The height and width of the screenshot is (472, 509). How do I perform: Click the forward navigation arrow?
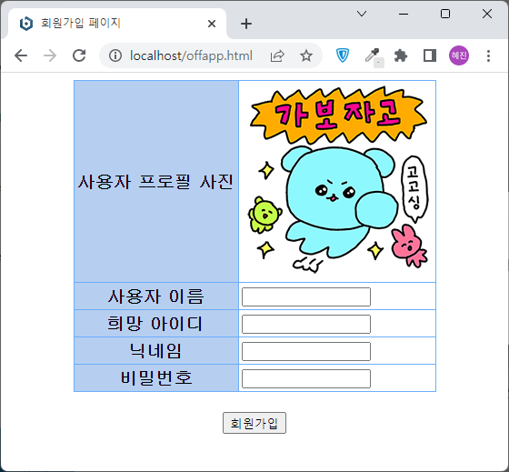(50, 55)
